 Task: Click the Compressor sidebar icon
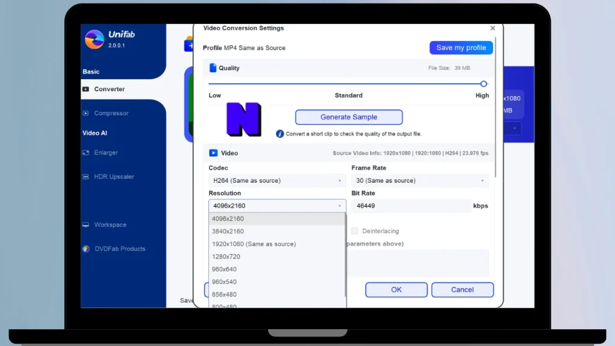[85, 113]
